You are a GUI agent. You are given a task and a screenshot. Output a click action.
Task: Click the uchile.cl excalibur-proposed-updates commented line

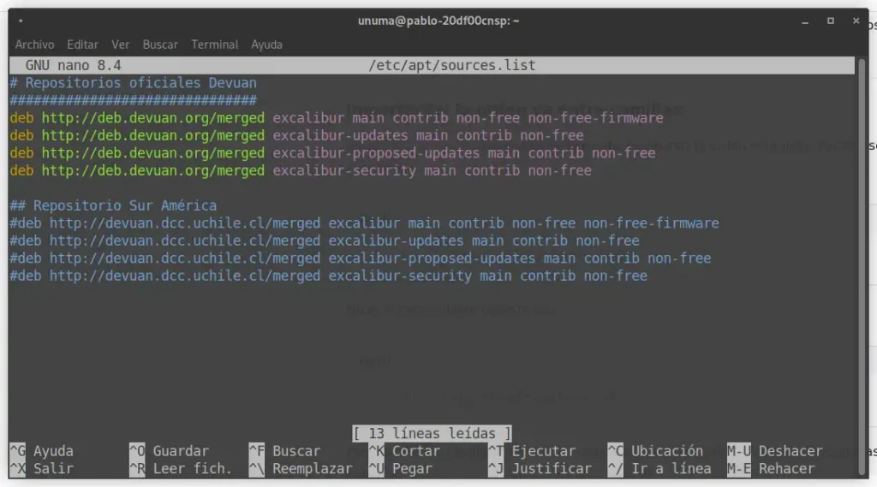click(361, 258)
